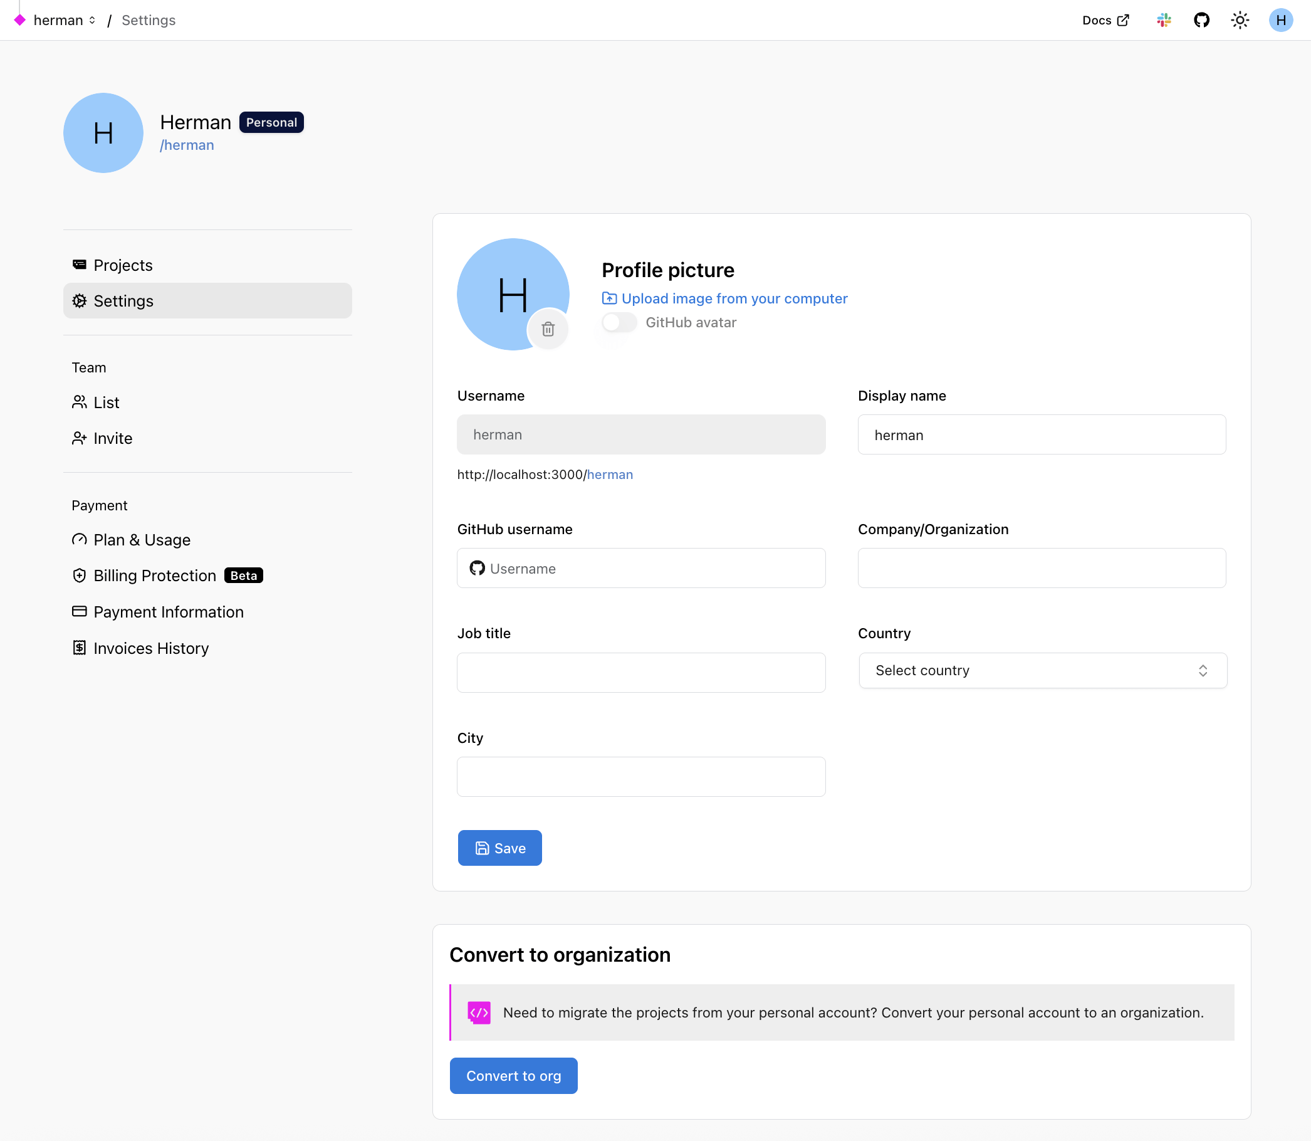Open the Slack integration icon in the header
Image resolution: width=1311 pixels, height=1141 pixels.
point(1164,19)
